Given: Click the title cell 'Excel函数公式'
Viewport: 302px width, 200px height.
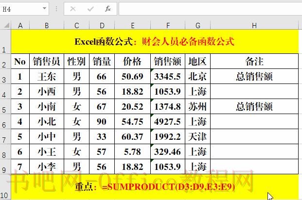Looking at the screenshot, I should (x=155, y=41).
